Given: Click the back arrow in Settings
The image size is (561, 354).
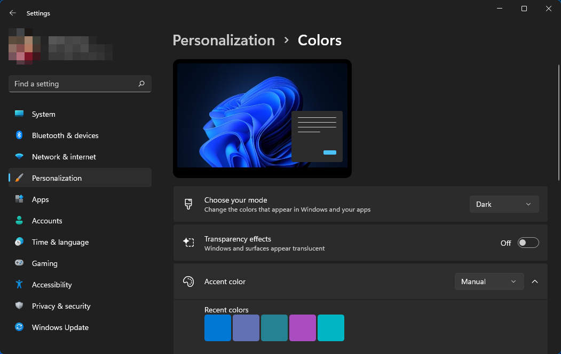Looking at the screenshot, I should pyautogui.click(x=12, y=13).
